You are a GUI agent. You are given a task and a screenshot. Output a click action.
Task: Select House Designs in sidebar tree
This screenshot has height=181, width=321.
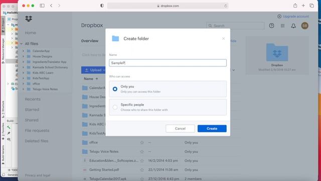(x=42, y=56)
